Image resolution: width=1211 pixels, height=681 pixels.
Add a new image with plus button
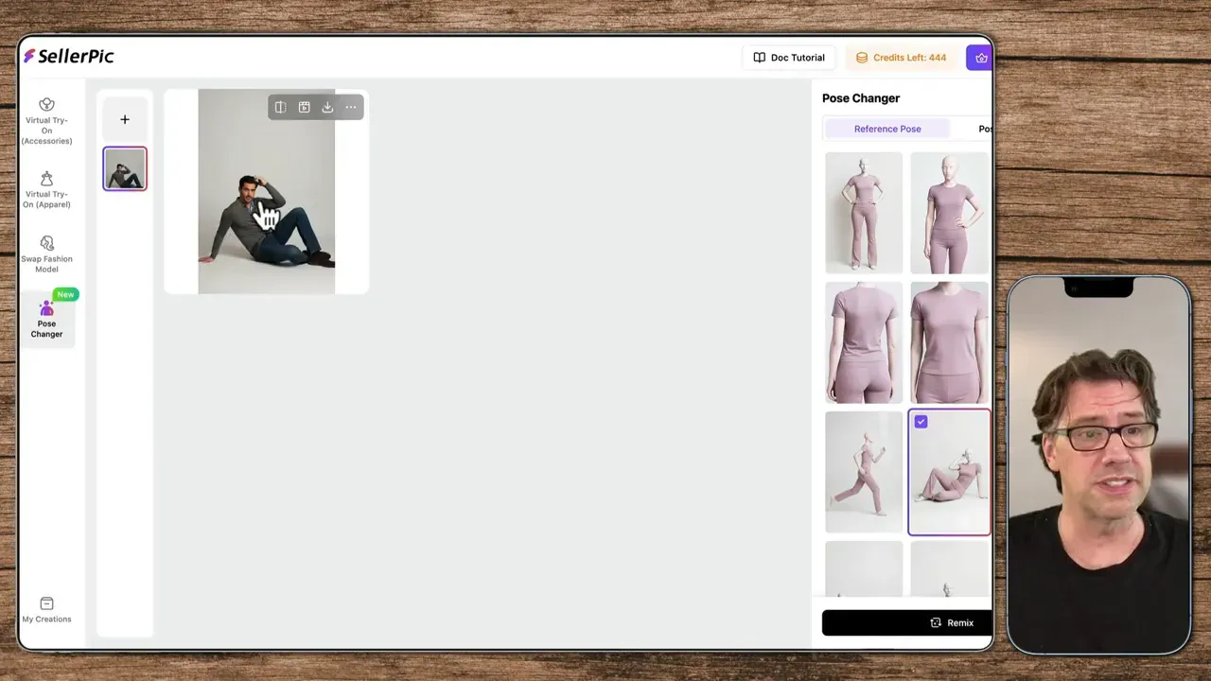point(125,119)
